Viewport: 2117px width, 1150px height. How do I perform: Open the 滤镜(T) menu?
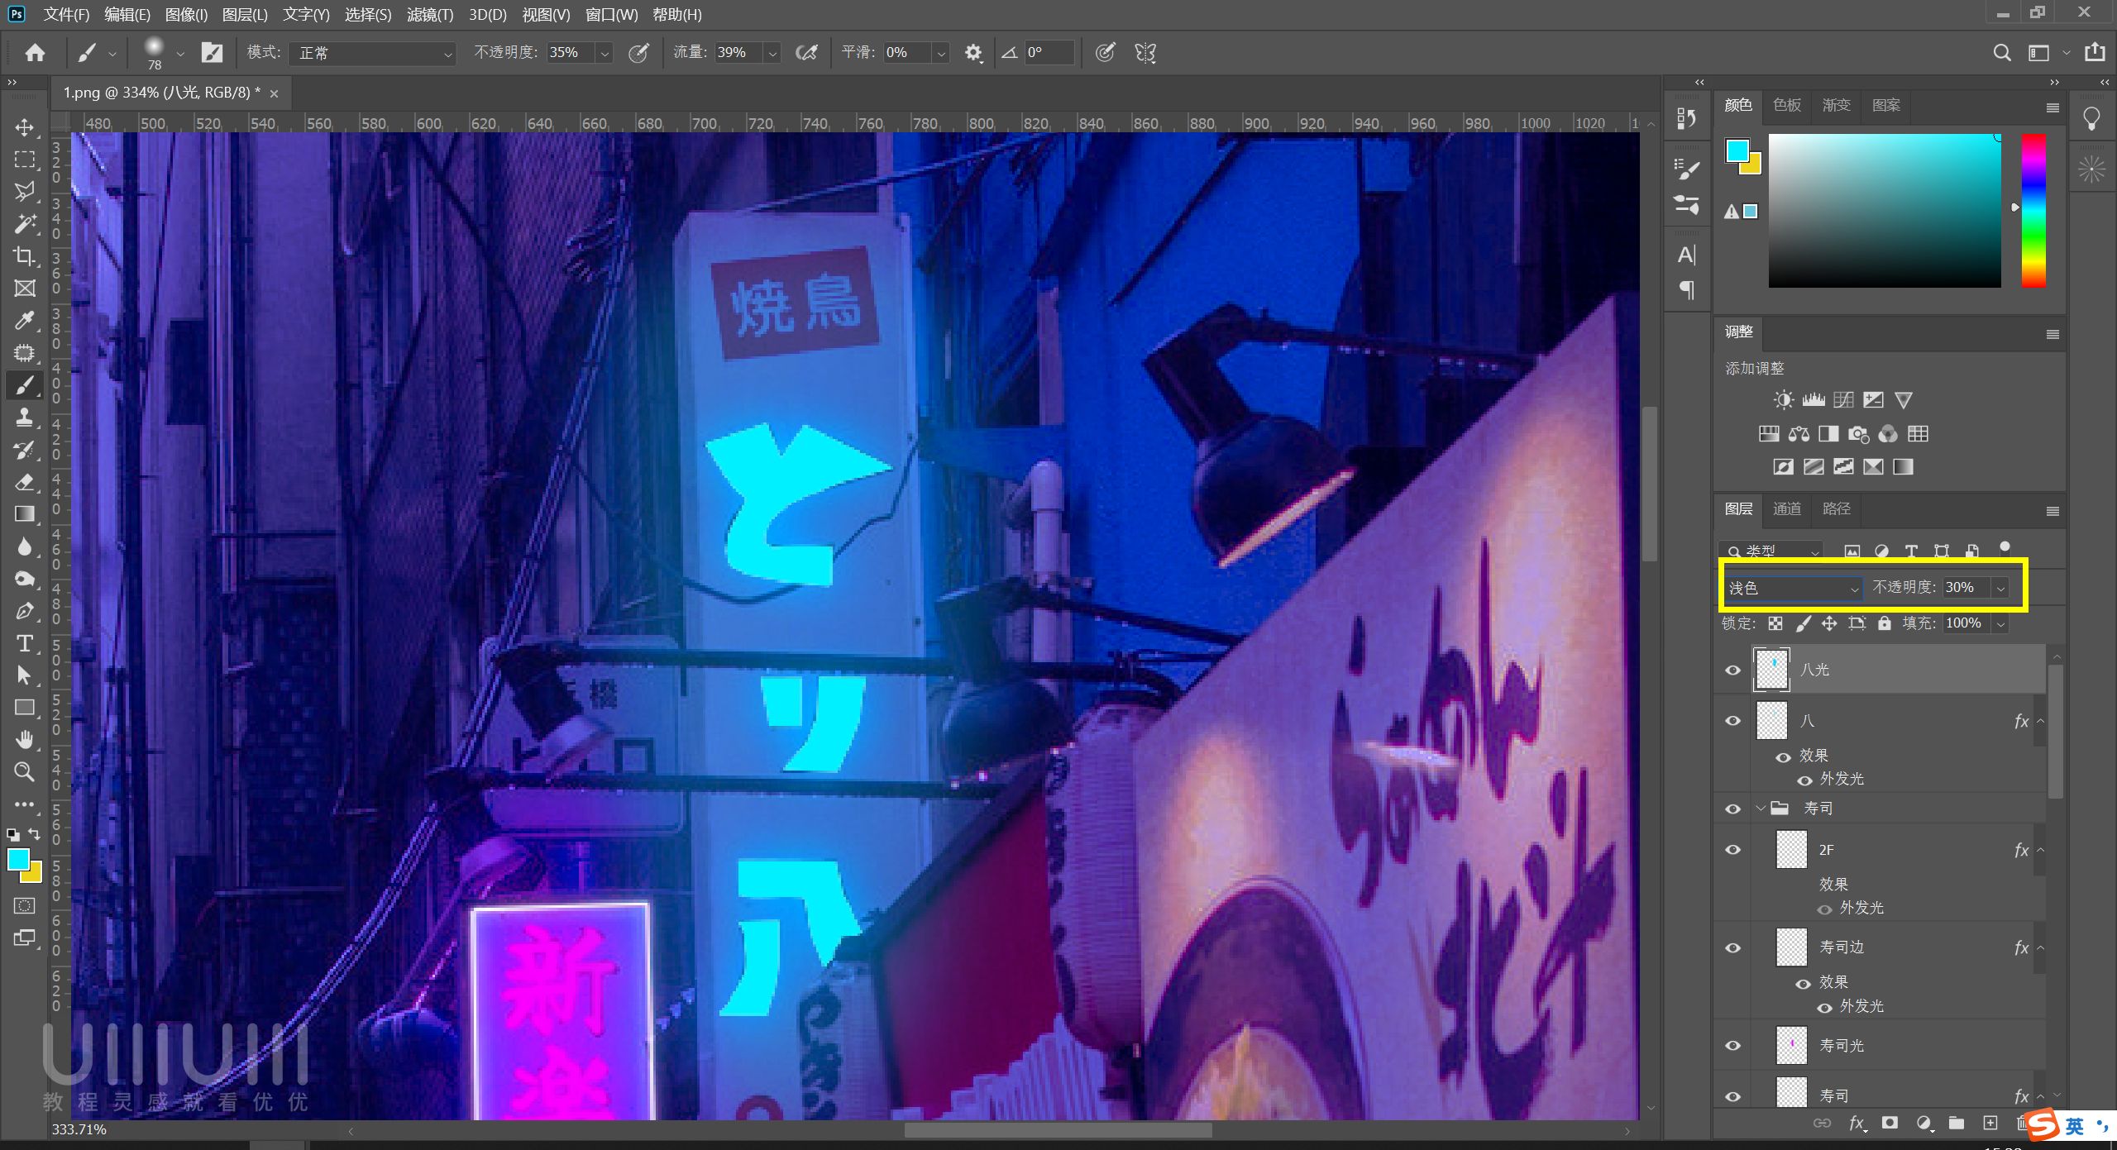[x=430, y=15]
